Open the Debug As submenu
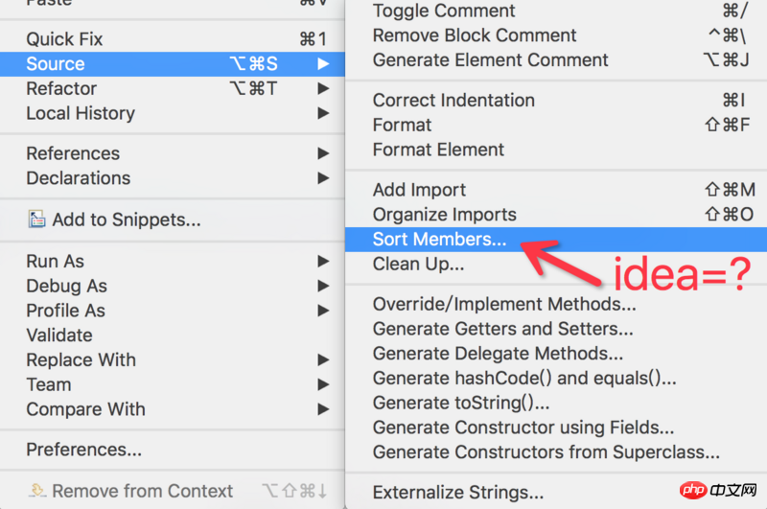767x509 pixels. tap(173, 286)
